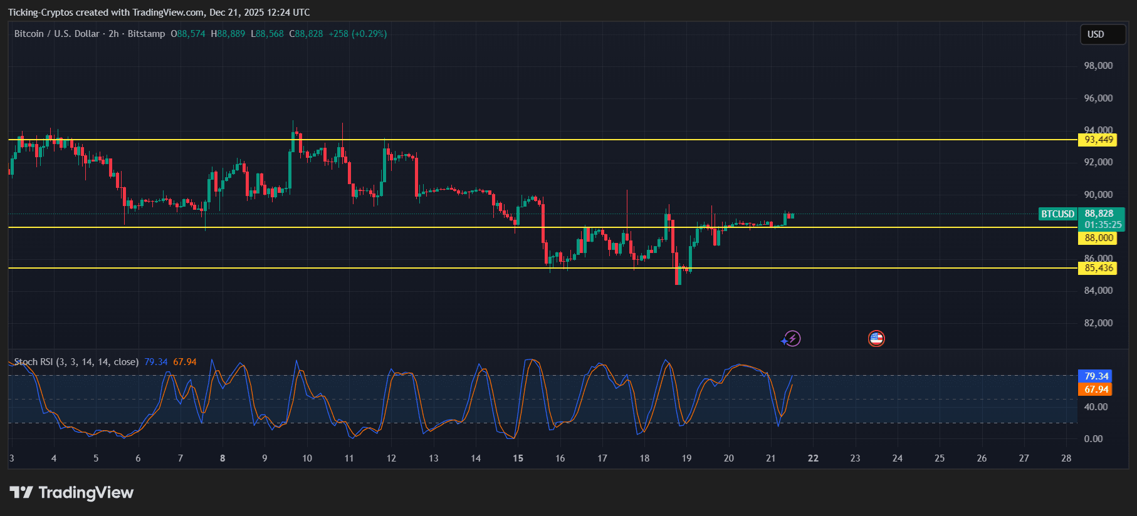Select the 85,436 yellow price label
This screenshot has height=516, width=1137.
pyautogui.click(x=1099, y=268)
